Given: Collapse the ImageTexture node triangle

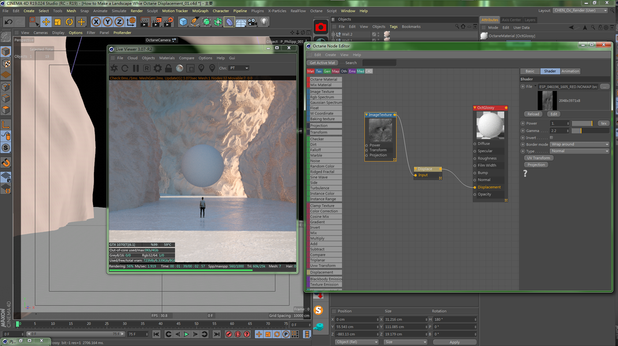Looking at the screenshot, I should 366,115.
